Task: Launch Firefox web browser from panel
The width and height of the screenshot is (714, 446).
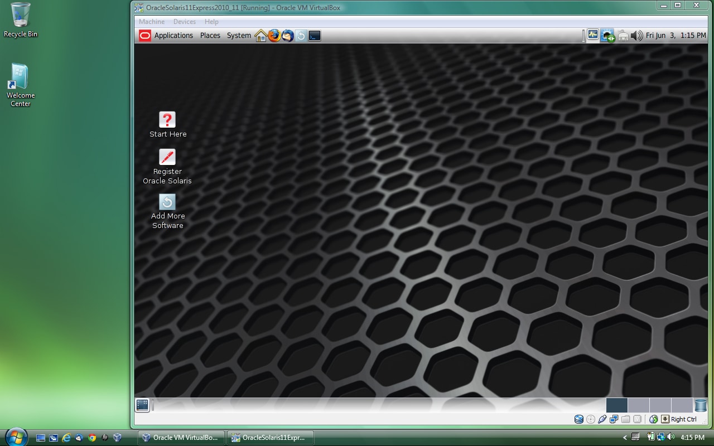Action: click(x=274, y=36)
